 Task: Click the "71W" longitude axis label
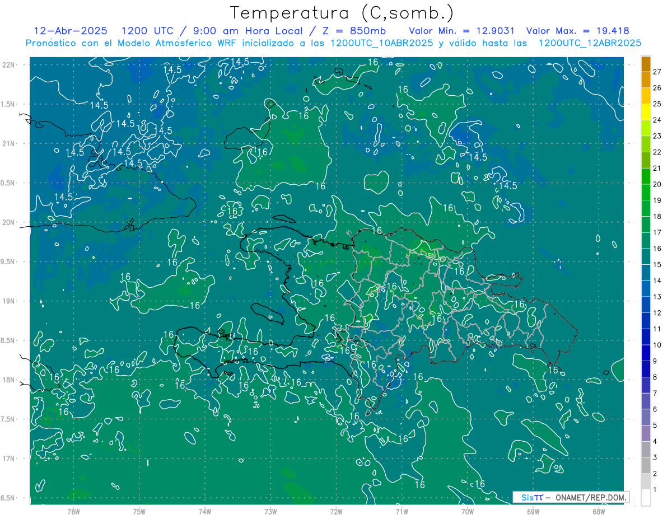[x=402, y=511]
